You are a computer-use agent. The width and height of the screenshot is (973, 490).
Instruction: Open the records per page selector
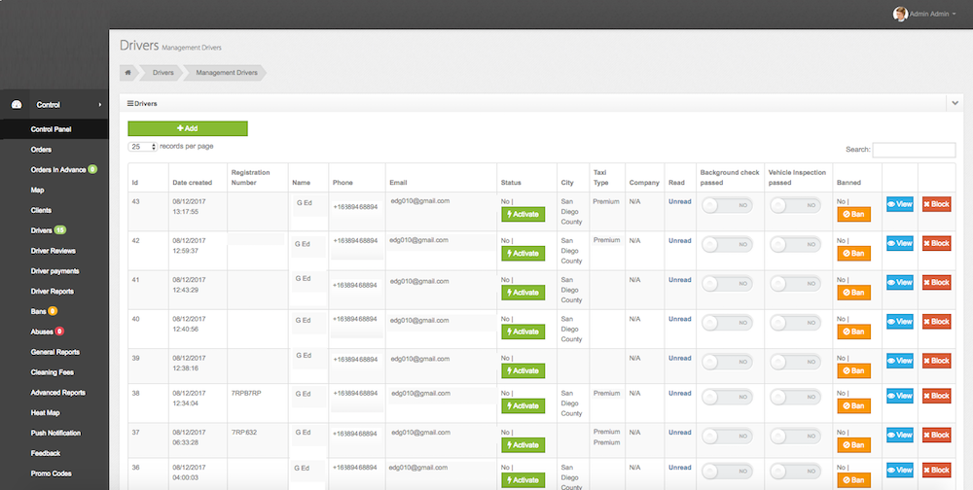click(x=143, y=147)
